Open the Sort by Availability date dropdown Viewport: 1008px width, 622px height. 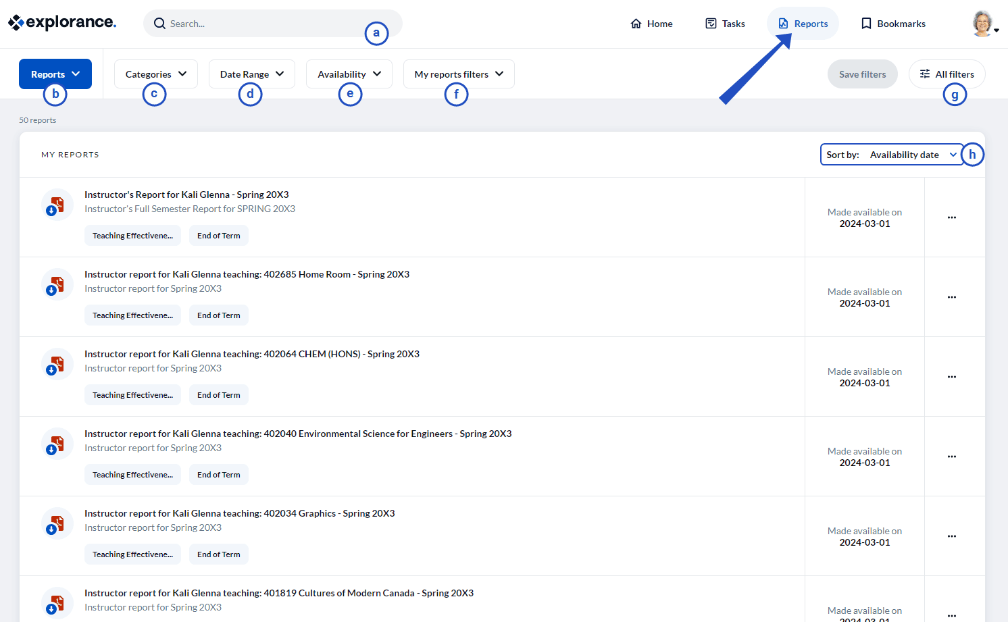click(891, 155)
